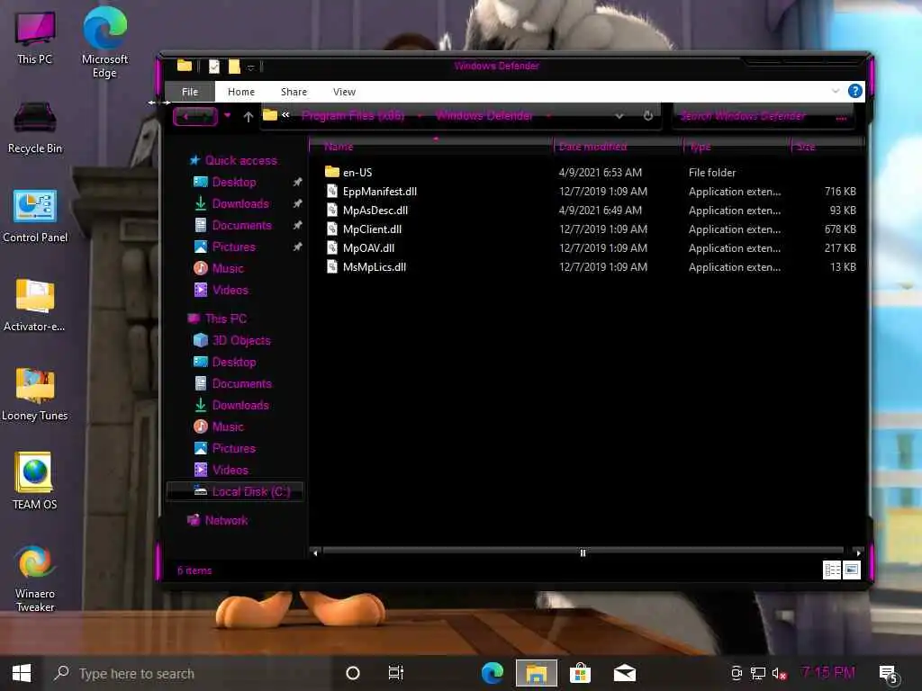Sort by Type column header
The image size is (922, 691).
pos(736,147)
